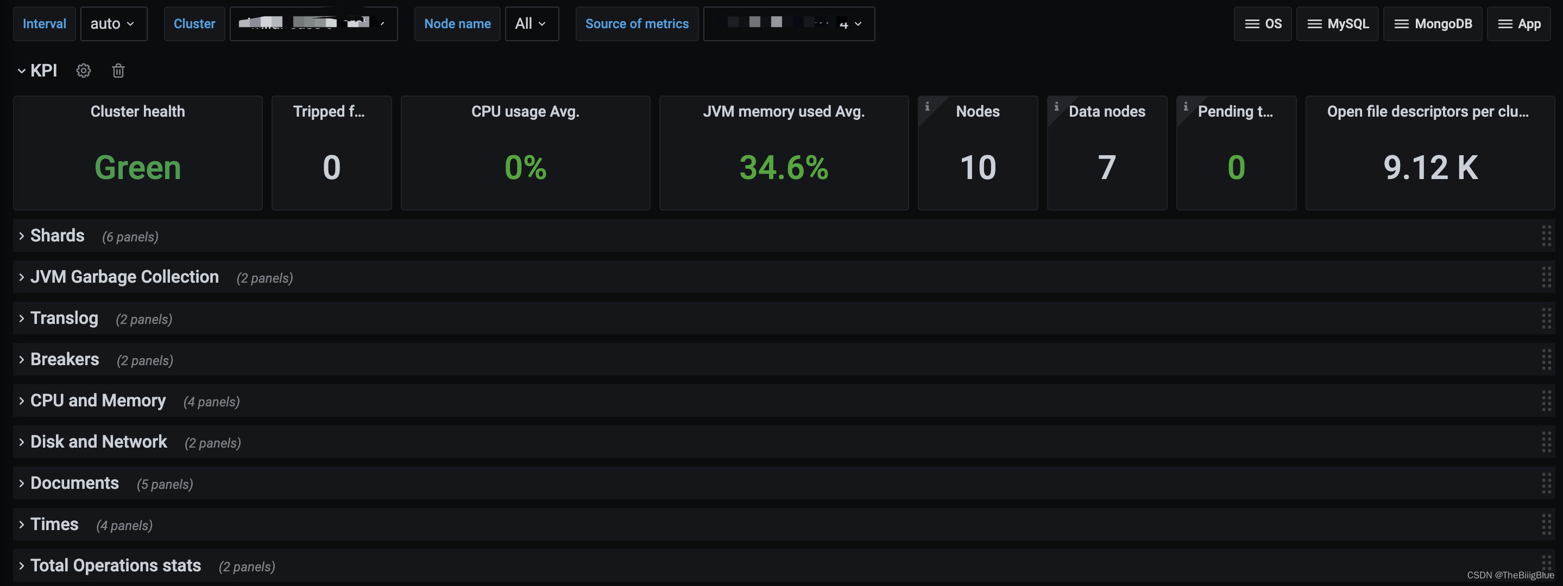Open the KPI row settings gear
This screenshot has width=1563, height=586.
[x=83, y=71]
